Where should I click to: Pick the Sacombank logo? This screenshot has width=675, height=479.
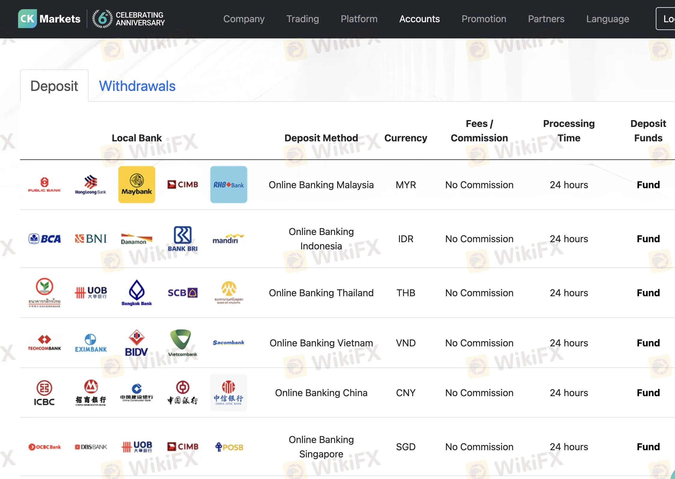(229, 342)
